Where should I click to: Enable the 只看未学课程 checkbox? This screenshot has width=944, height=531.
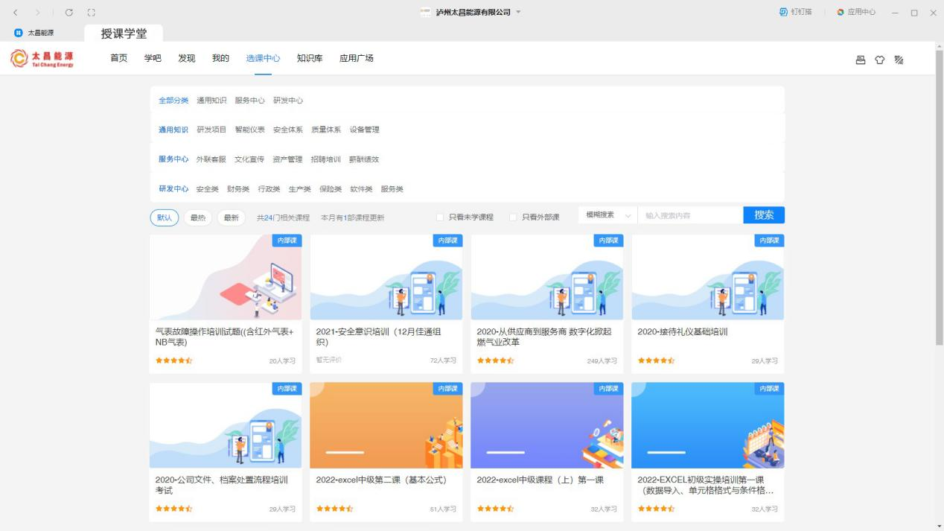[440, 217]
